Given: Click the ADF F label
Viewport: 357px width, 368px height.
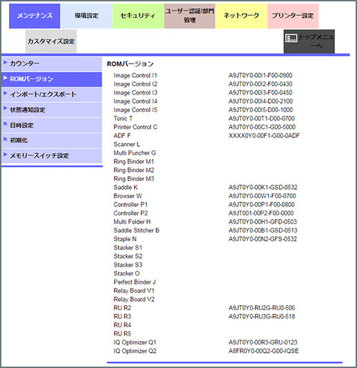Looking at the screenshot, I should (122, 135).
